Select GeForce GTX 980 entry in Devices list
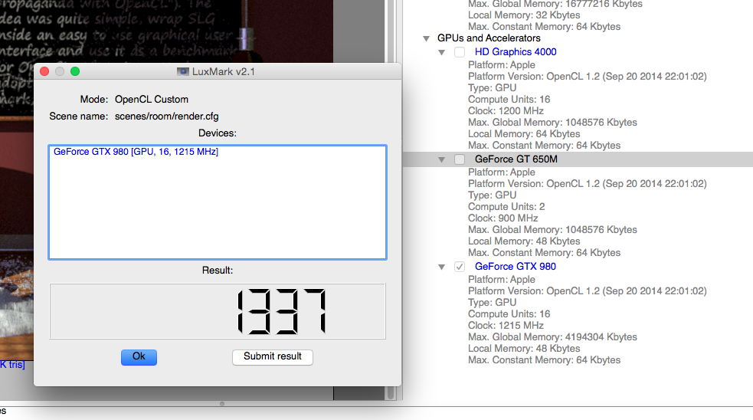 pos(136,152)
